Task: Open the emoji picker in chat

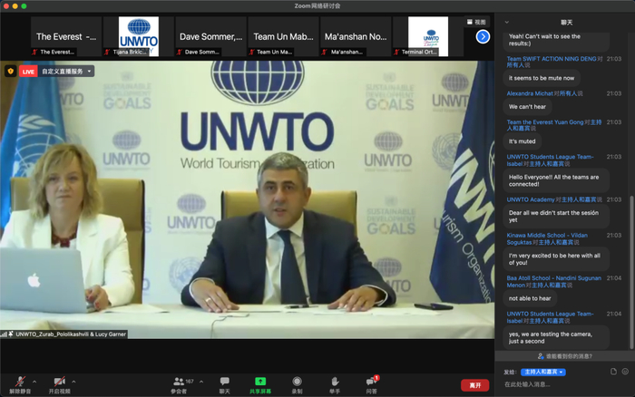Action: click(x=625, y=372)
